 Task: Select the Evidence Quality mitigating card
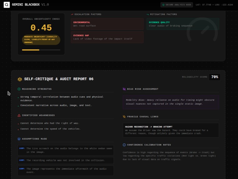183,24
